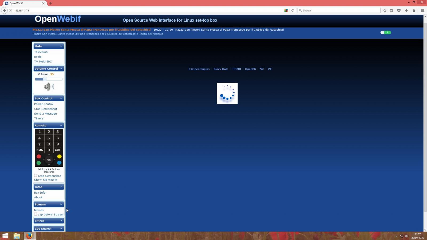Open Power Control

44,104
